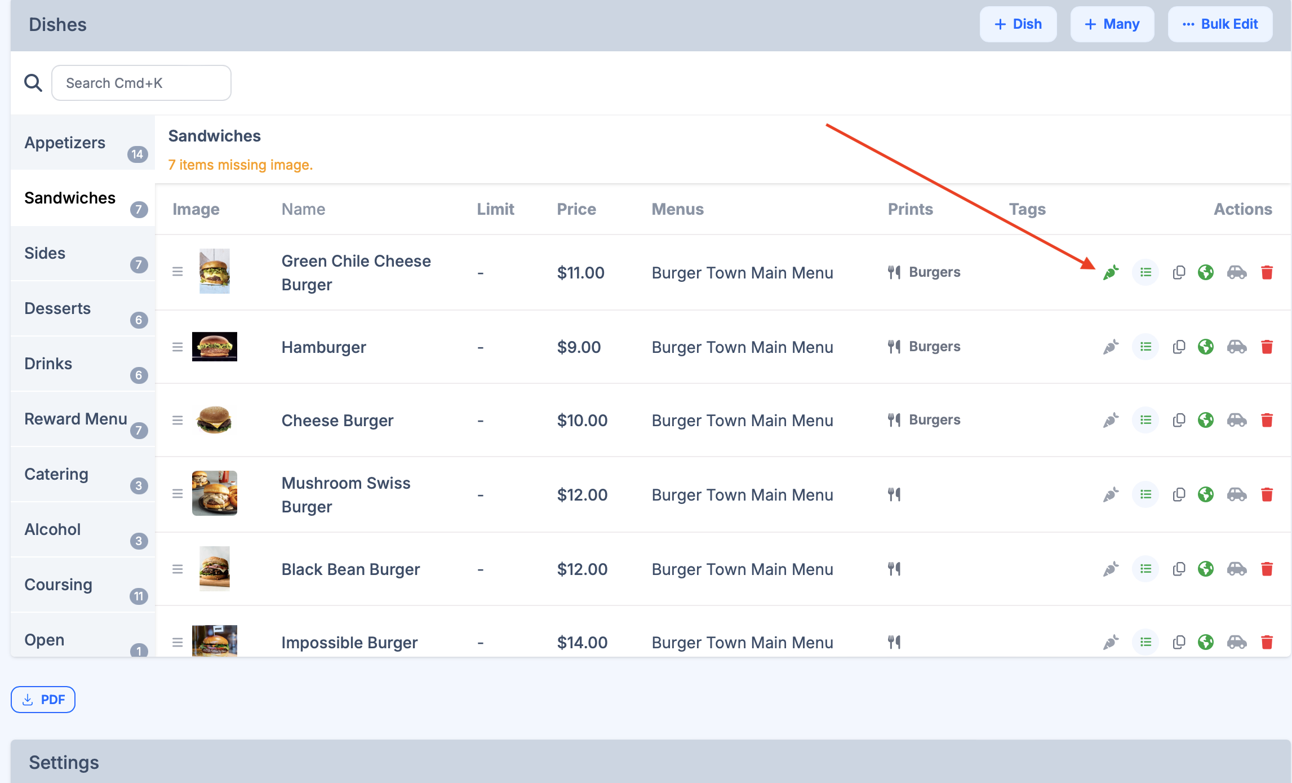Image resolution: width=1292 pixels, height=783 pixels.
Task: Open modifier list icon for Hamburger row
Action: [x=1146, y=347]
